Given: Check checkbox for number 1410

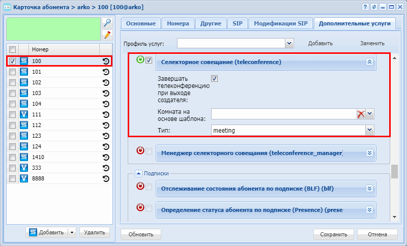Looking at the screenshot, I should [x=12, y=157].
